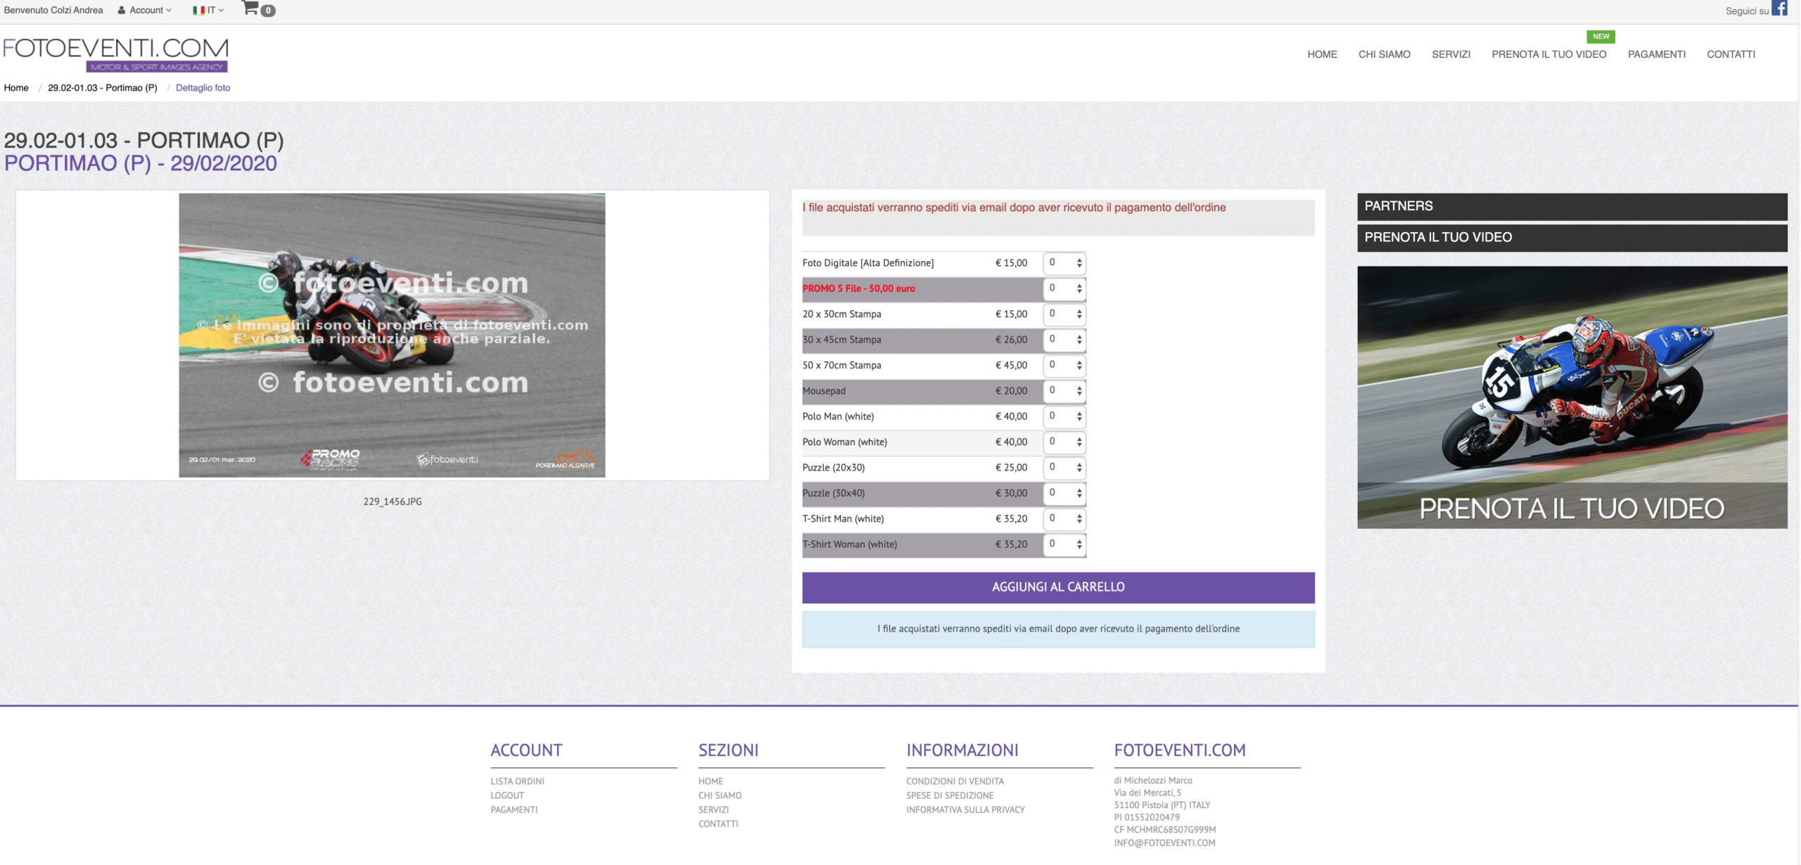Adjust PROMO 5 File quantity stepper
This screenshot has width=1801, height=865.
click(x=1079, y=289)
